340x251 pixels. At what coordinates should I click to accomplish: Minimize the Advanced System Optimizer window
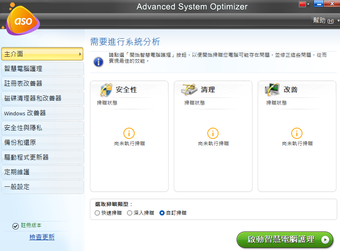[x=319, y=4]
